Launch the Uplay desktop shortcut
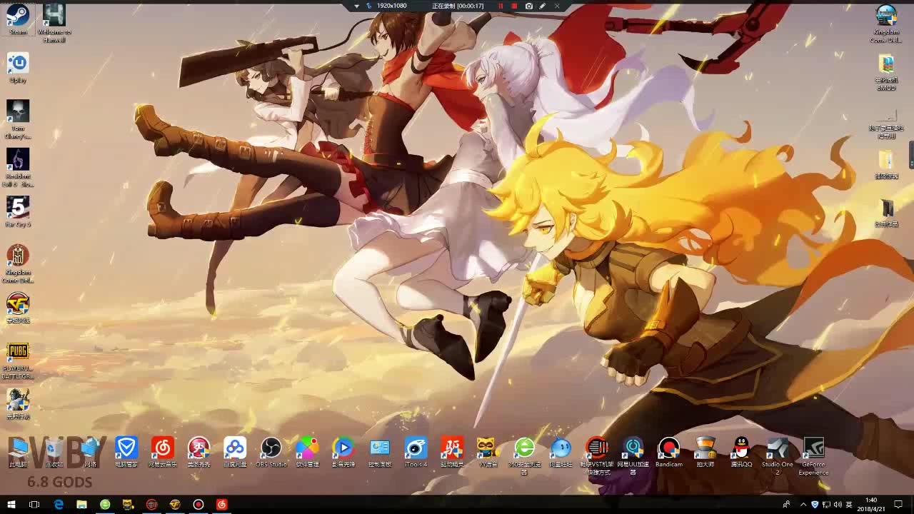Screen dimensions: 914x514 (18, 68)
